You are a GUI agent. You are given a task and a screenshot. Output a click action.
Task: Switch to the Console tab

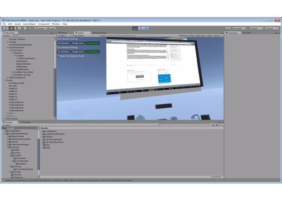click(x=25, y=122)
